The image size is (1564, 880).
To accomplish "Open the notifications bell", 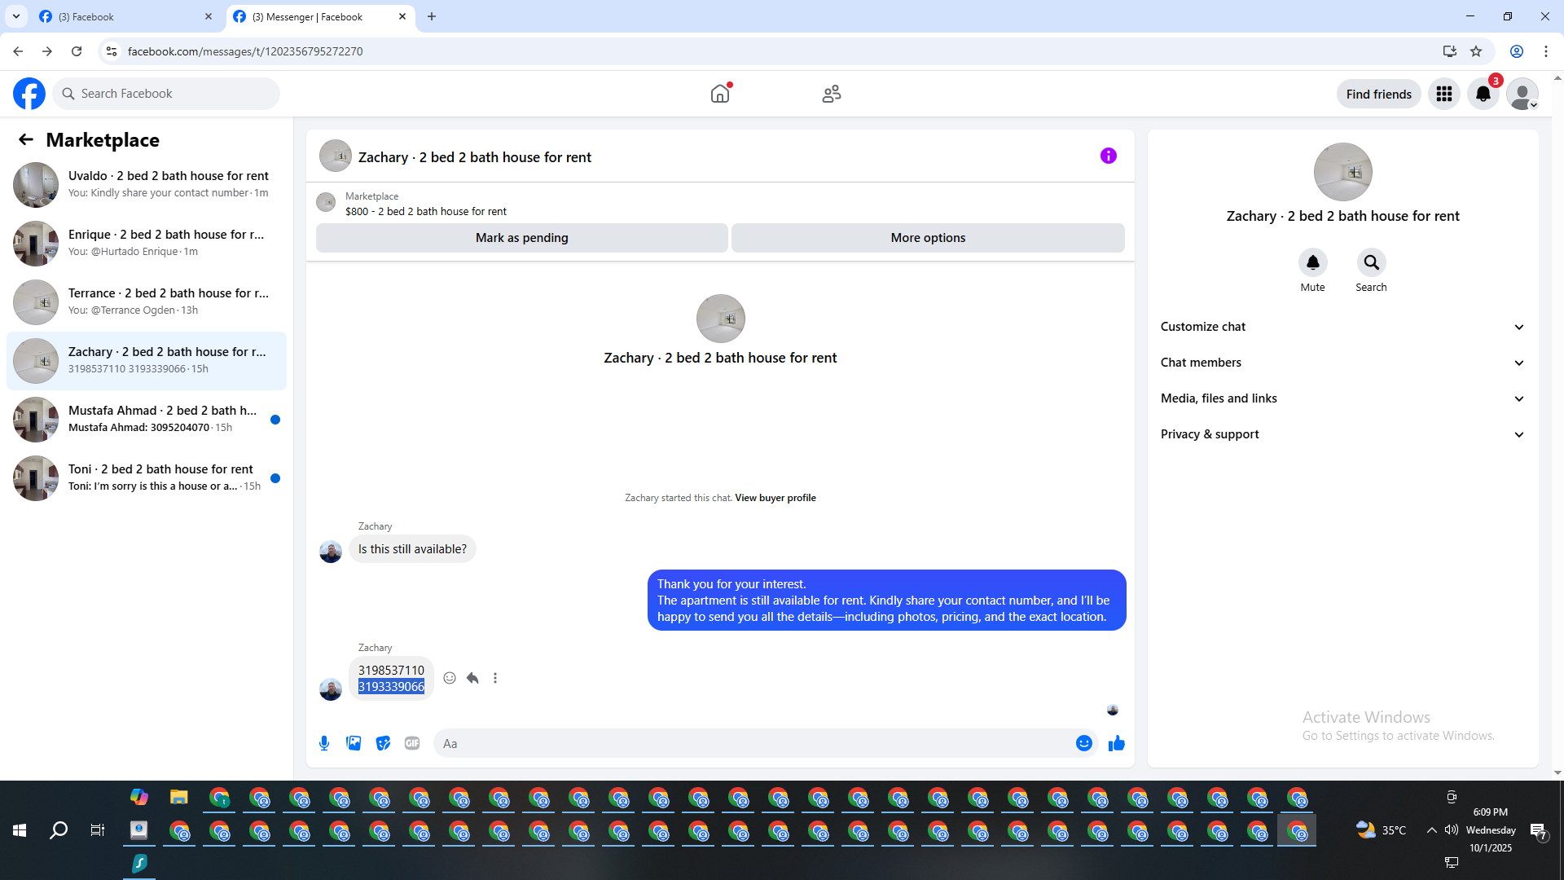I will pyautogui.click(x=1483, y=94).
